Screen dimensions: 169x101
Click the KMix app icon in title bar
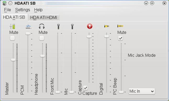[4, 3]
